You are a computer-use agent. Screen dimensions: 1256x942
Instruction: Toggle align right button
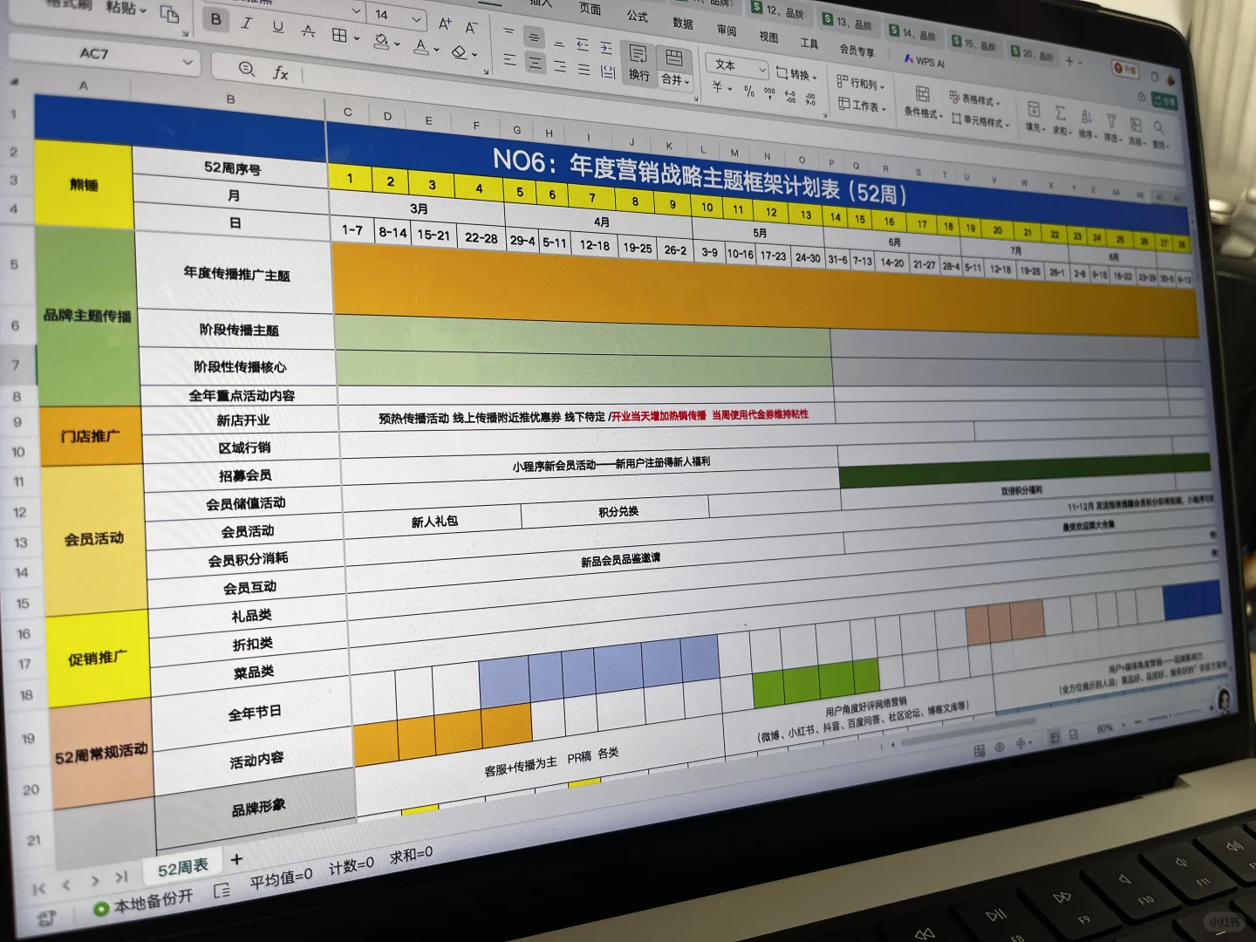click(560, 66)
